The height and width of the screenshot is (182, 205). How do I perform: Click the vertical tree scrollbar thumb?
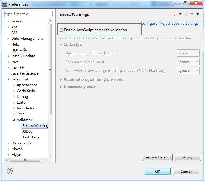[50, 69]
